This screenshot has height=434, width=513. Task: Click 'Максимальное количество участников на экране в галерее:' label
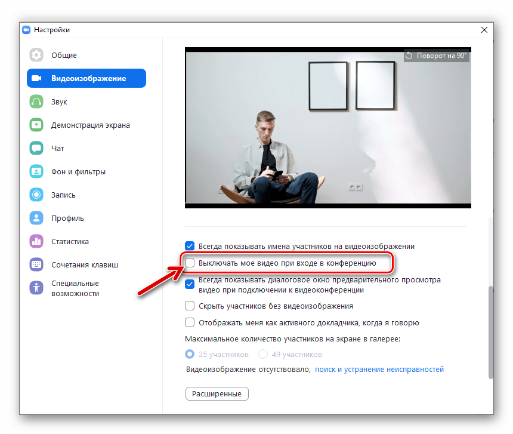tap(292, 338)
